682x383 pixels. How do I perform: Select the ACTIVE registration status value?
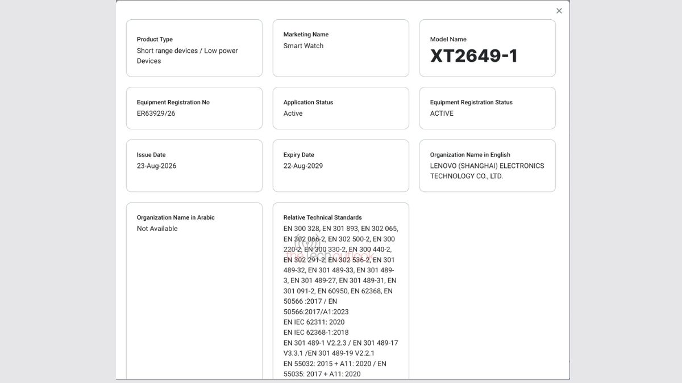pyautogui.click(x=442, y=113)
